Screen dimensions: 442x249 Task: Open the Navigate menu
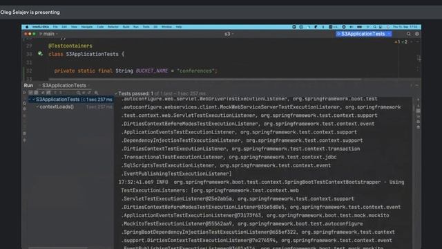click(x=87, y=27)
